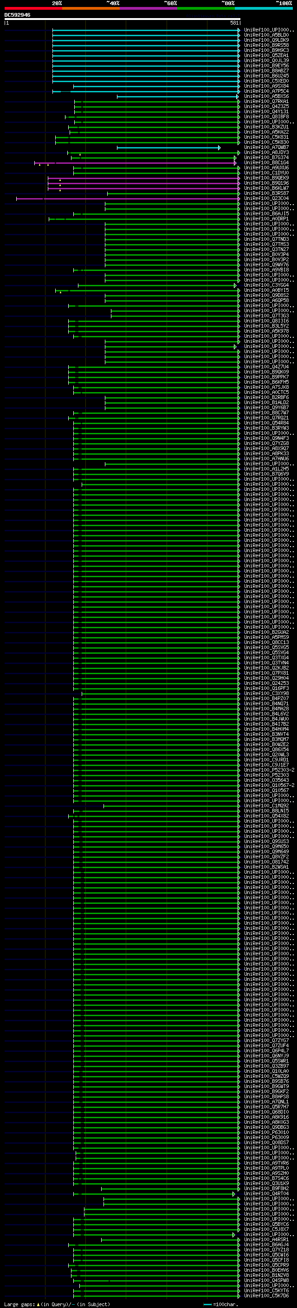The width and height of the screenshot is (297, 1308).
Task: Click cyan partial alignment of UniRef100_A7QWB7
Action: tap(169, 148)
